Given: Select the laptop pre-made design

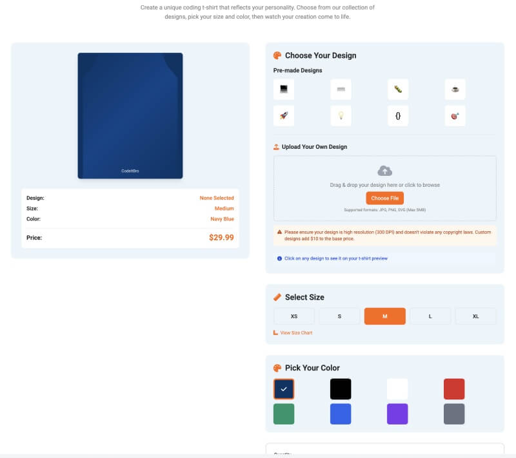Looking at the screenshot, I should point(284,89).
